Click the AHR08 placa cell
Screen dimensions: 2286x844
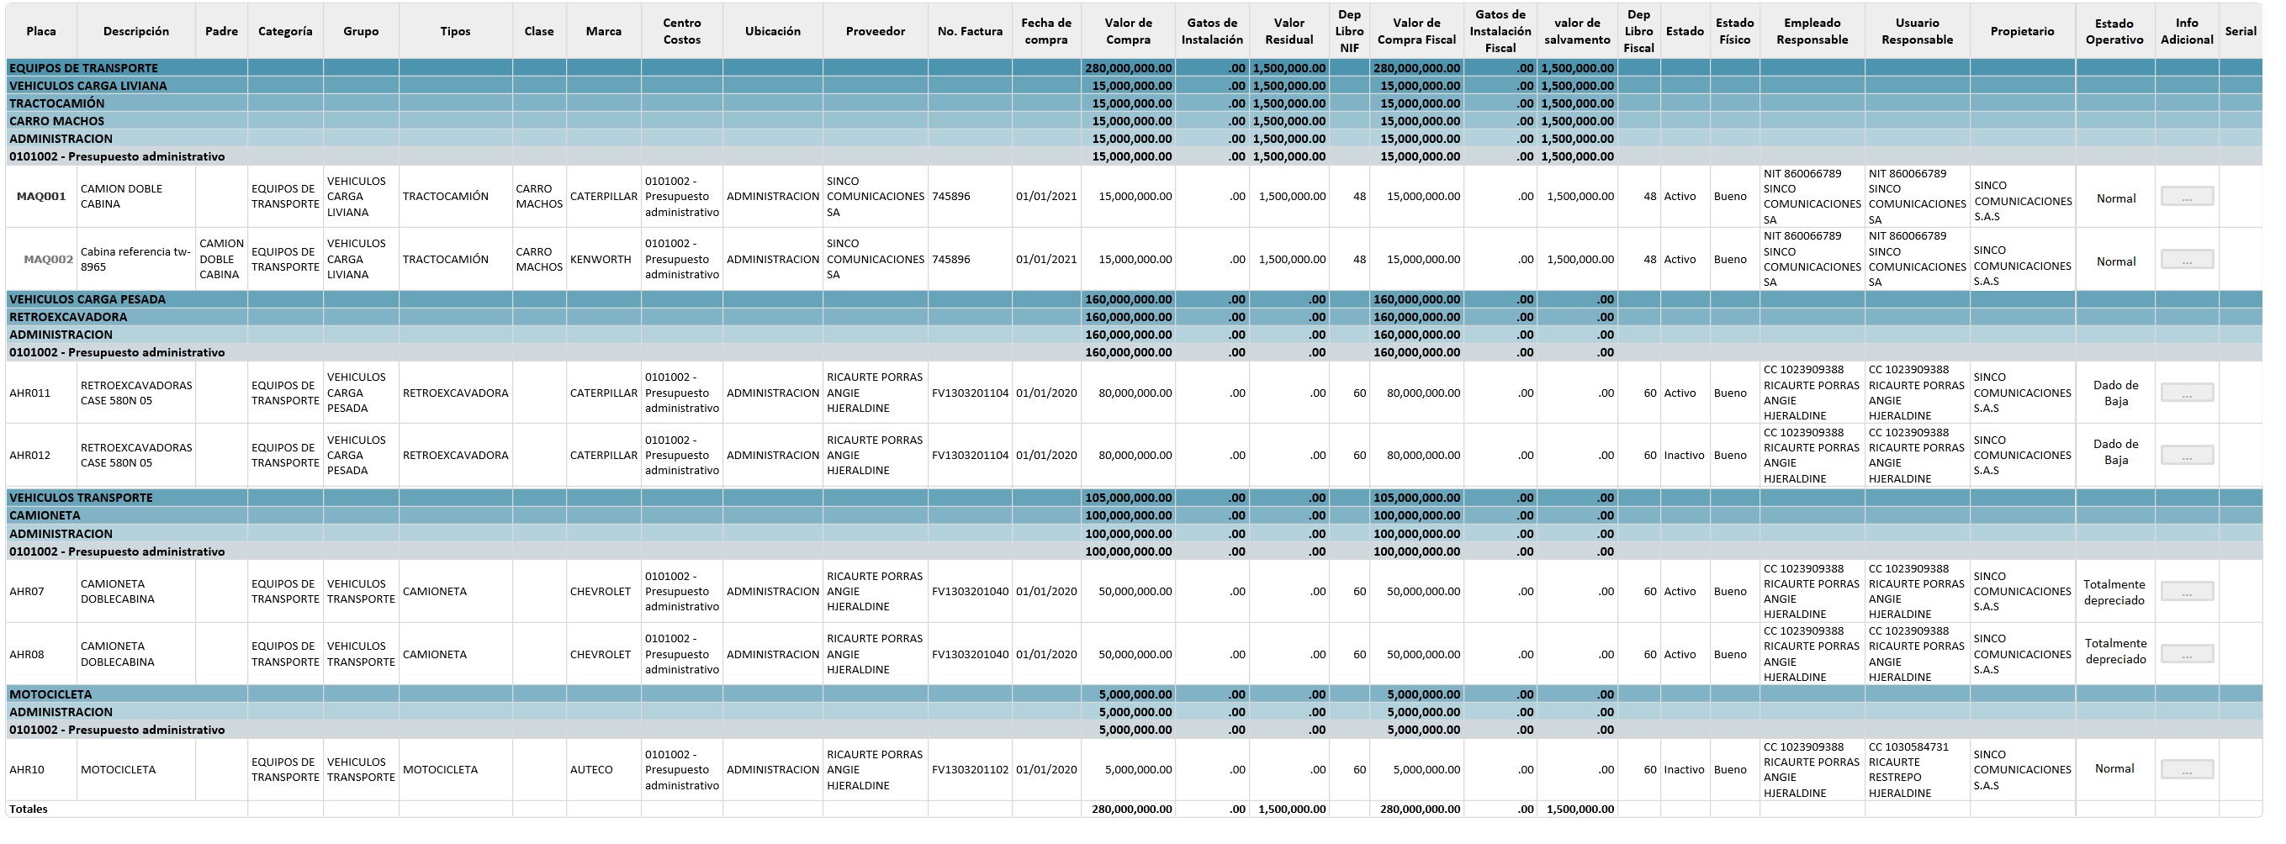41,654
